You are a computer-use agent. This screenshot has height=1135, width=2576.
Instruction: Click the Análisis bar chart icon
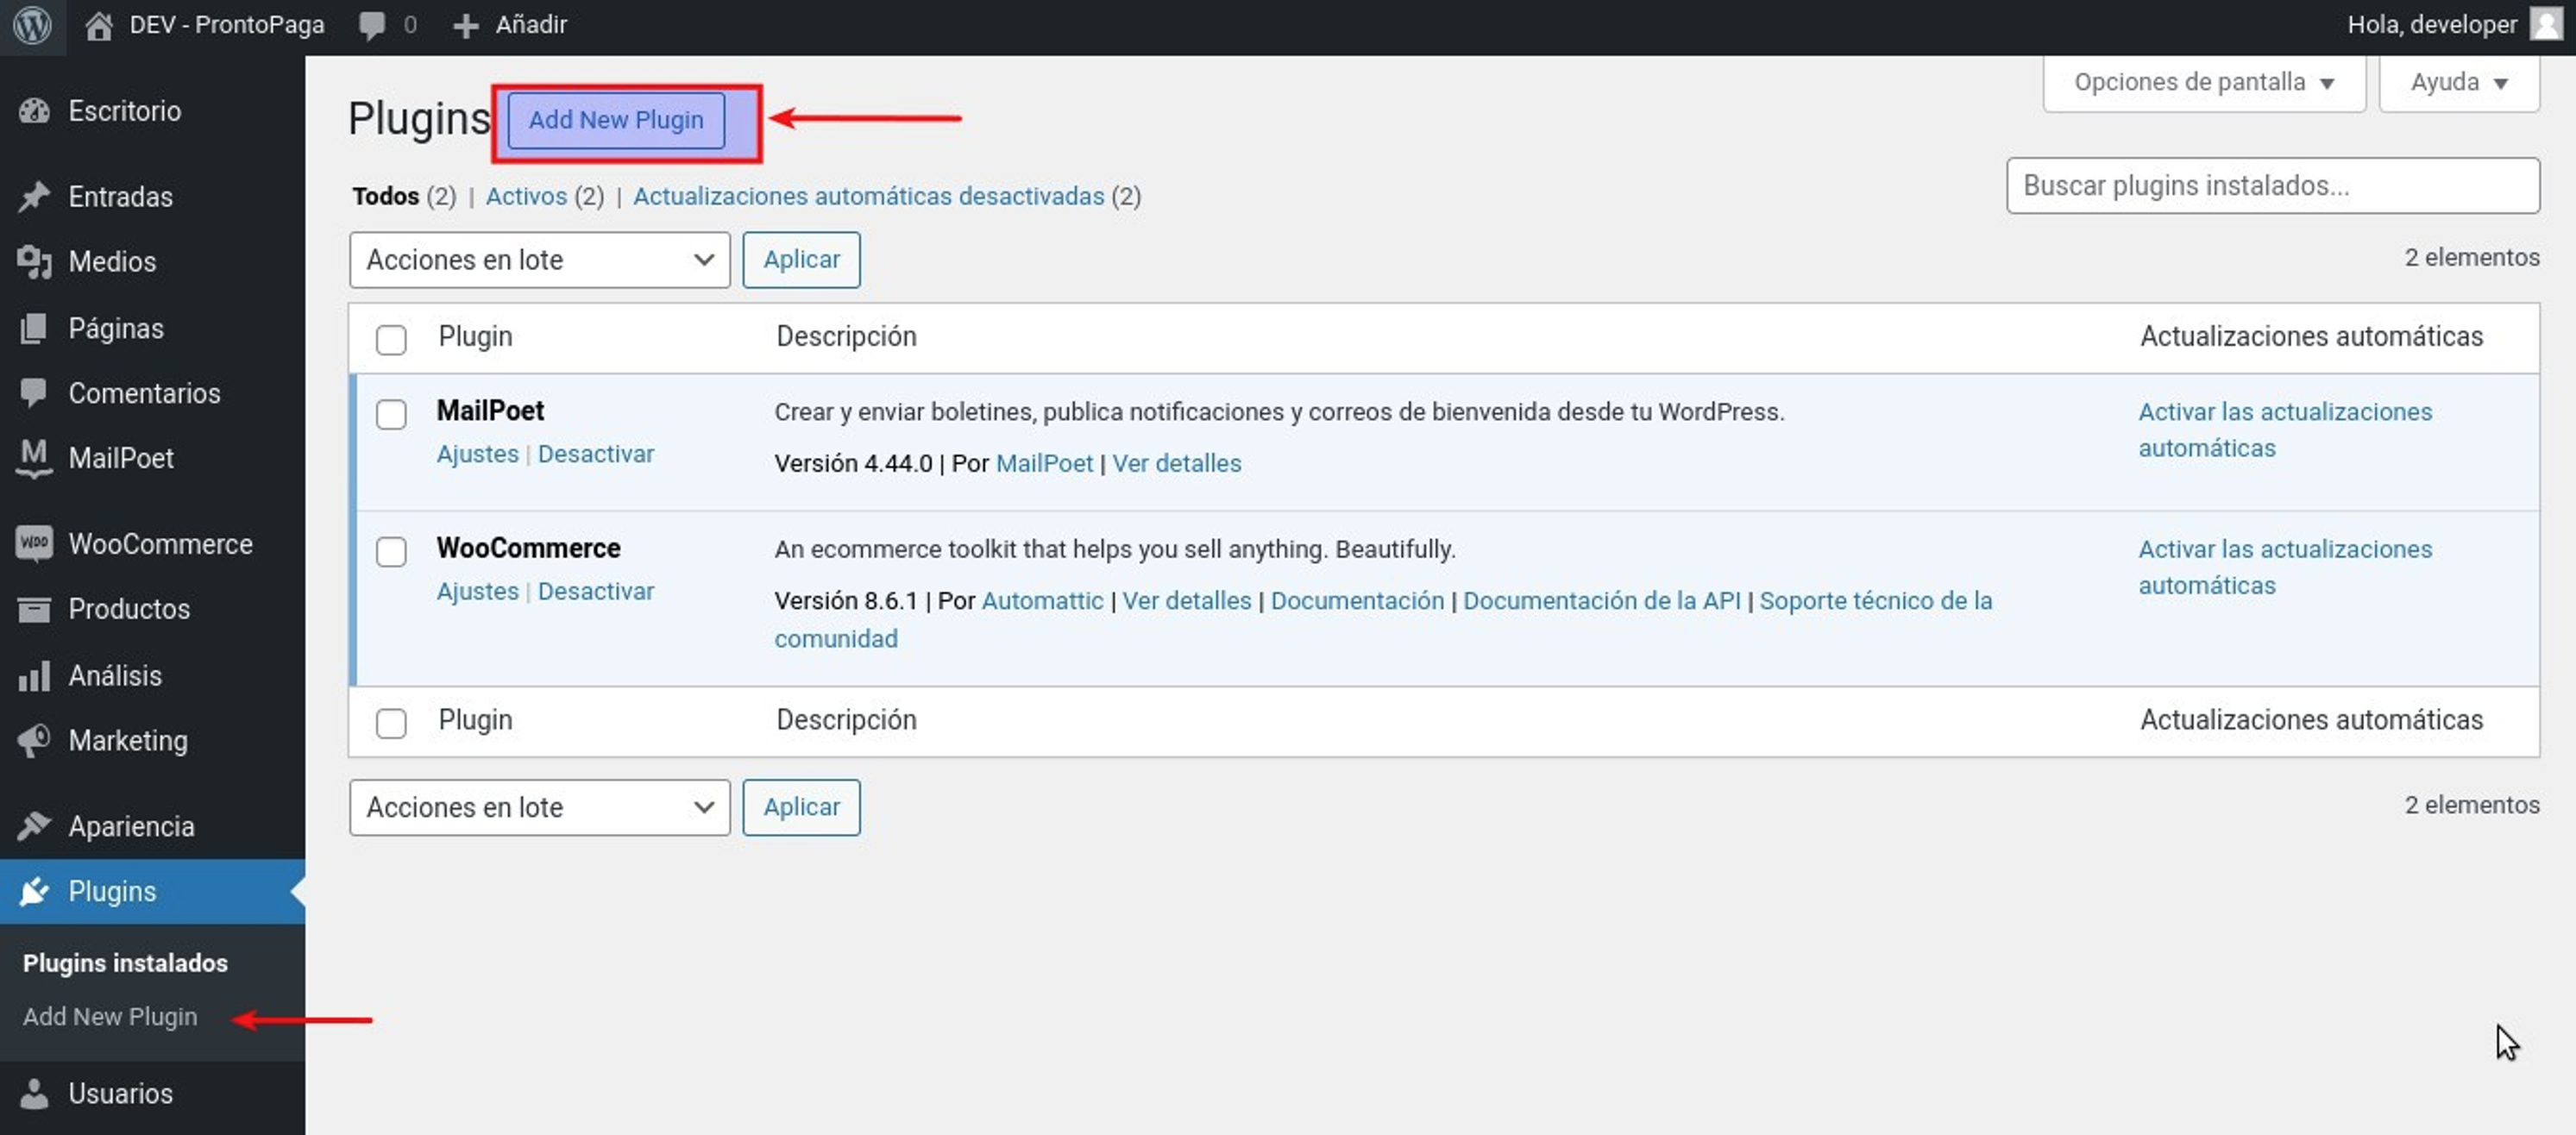(34, 676)
